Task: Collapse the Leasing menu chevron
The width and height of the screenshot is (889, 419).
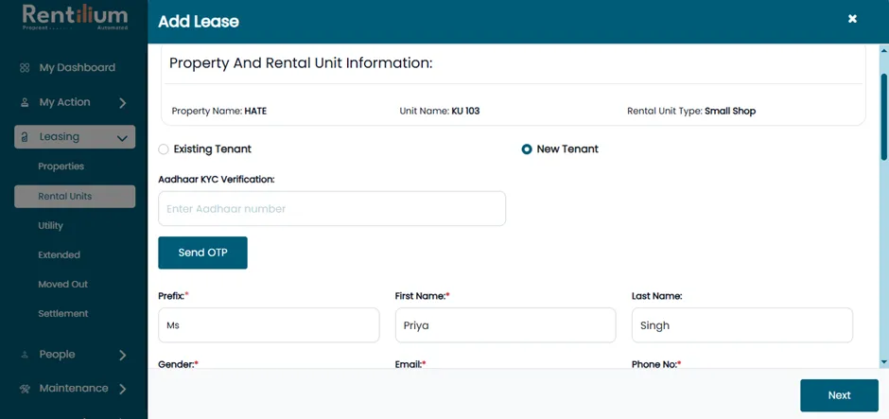Action: [x=122, y=138]
